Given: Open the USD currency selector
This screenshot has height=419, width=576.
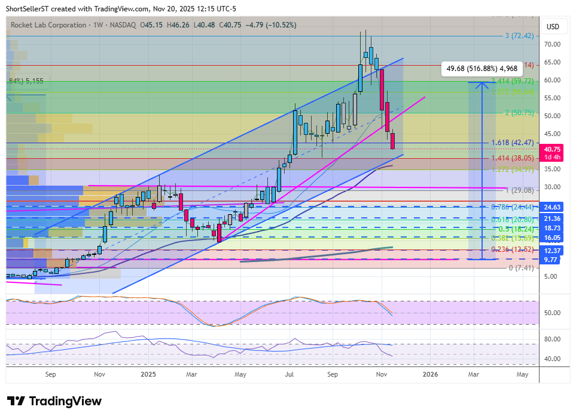Looking at the screenshot, I should [x=553, y=27].
